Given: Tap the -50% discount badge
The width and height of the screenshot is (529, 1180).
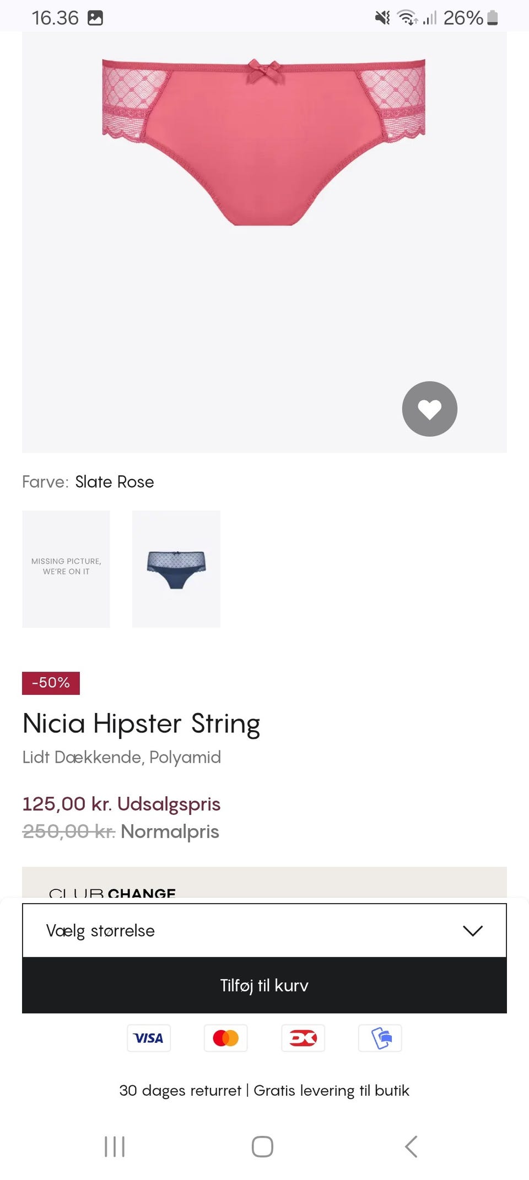Looking at the screenshot, I should tap(51, 683).
